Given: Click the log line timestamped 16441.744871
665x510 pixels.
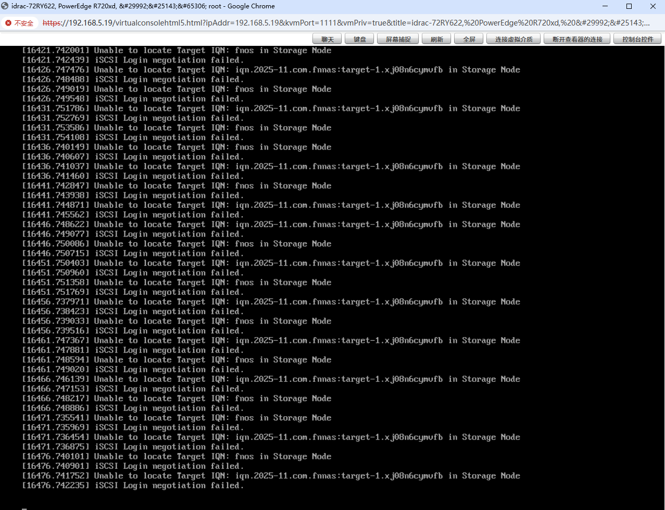Looking at the screenshot, I should pyautogui.click(x=271, y=205).
